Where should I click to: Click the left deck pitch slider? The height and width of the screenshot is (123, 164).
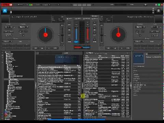[62, 35]
